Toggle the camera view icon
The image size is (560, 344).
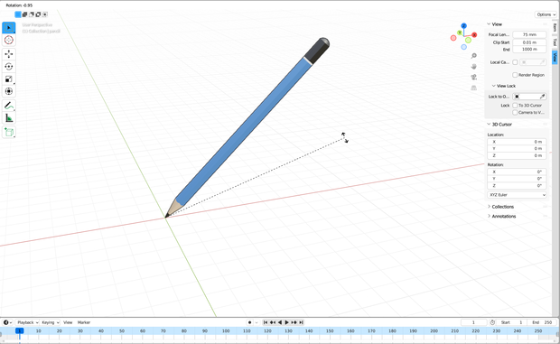point(473,77)
